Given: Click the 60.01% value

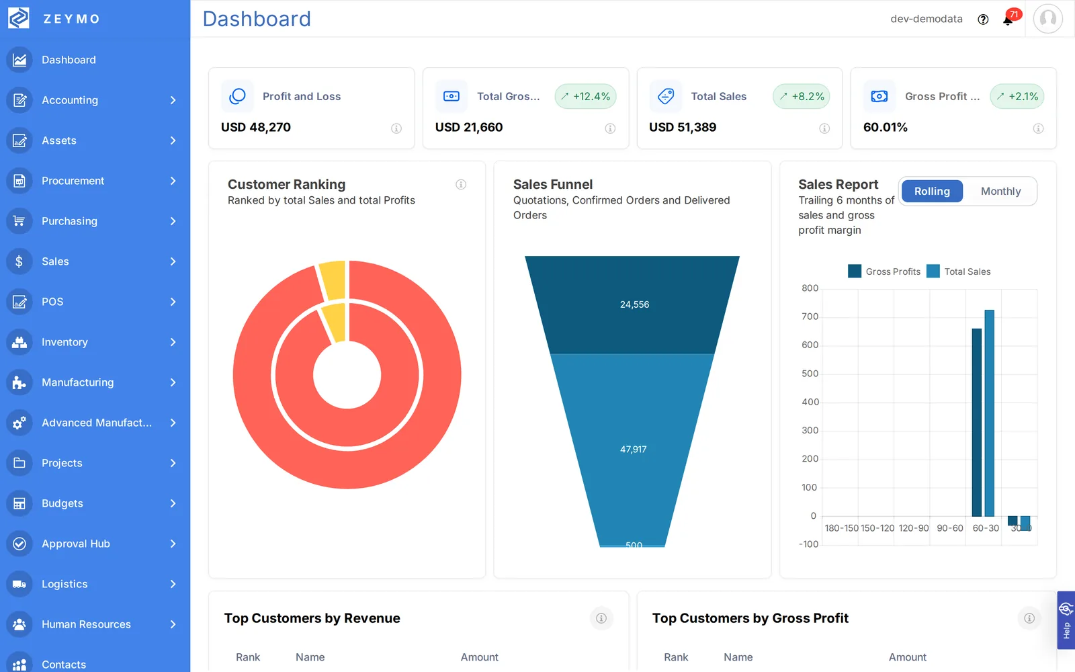Looking at the screenshot, I should pyautogui.click(x=885, y=127).
